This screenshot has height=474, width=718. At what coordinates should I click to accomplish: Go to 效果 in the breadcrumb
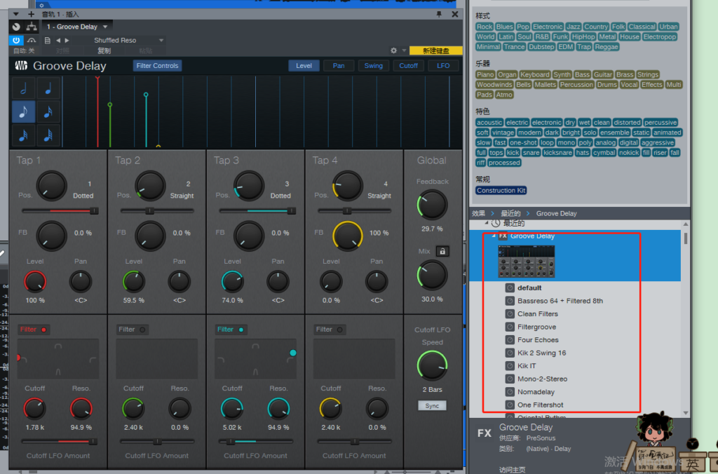click(x=478, y=213)
